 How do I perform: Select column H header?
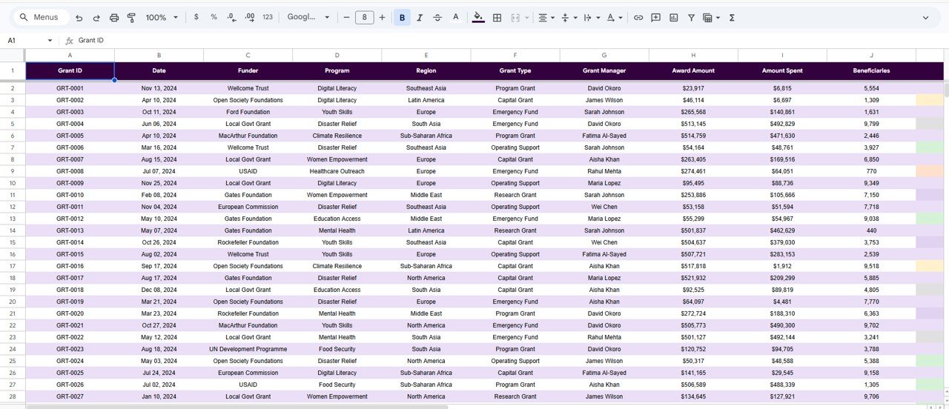[693, 56]
